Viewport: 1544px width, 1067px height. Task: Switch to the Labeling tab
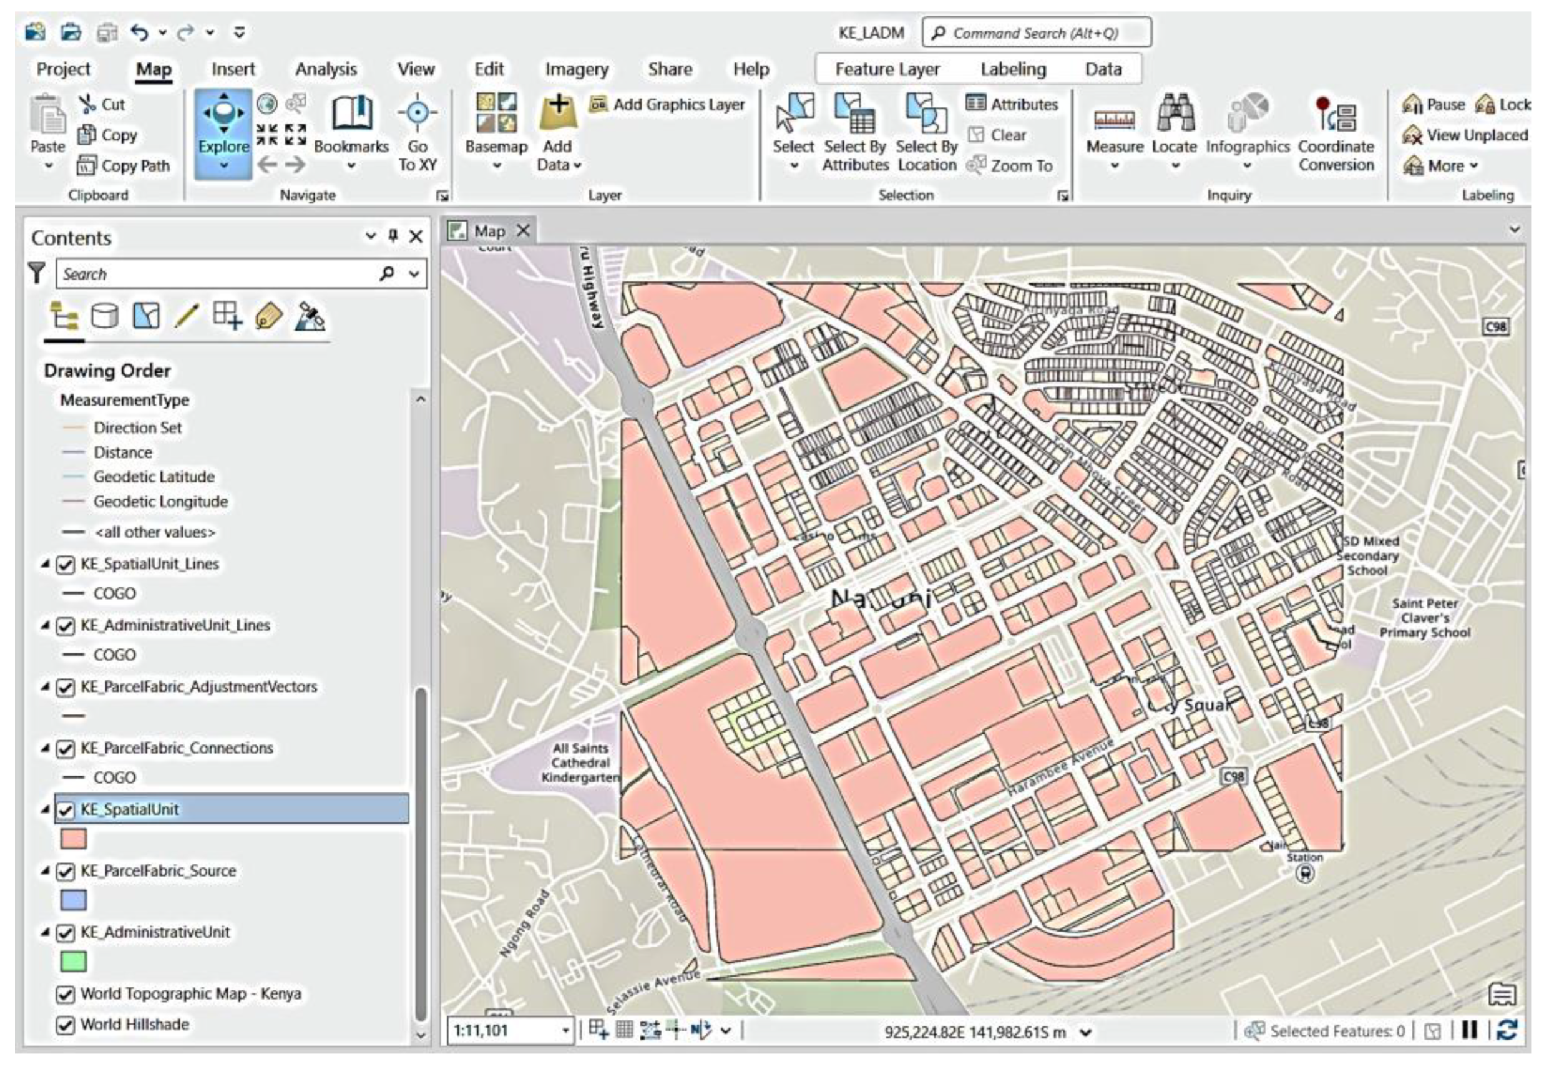pos(1012,69)
